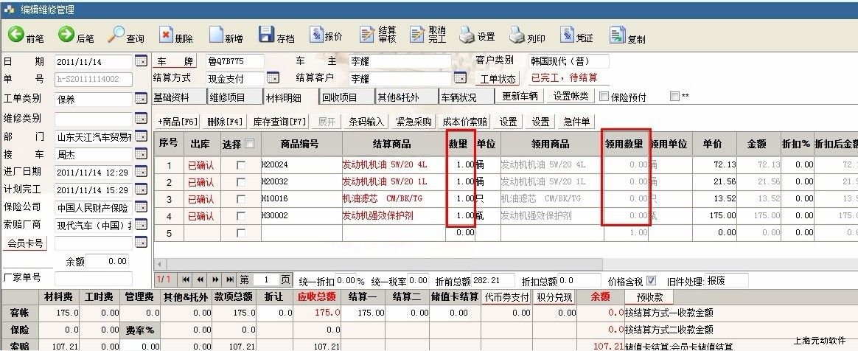Image resolution: width=858 pixels, height=351 pixels.
Task: Open the 结算方式 payment method picker
Action: [x=273, y=78]
